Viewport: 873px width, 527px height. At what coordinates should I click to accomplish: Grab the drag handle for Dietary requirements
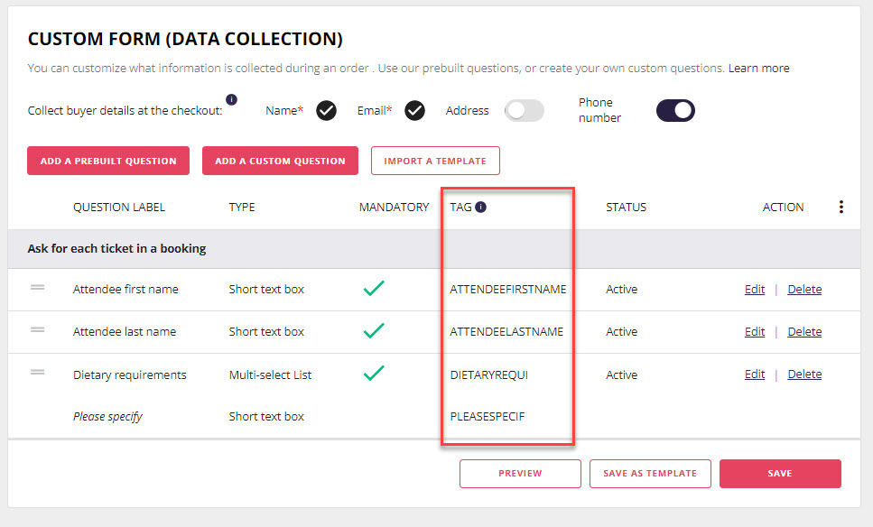(37, 372)
